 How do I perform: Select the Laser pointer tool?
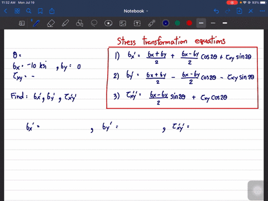click(x=152, y=23)
